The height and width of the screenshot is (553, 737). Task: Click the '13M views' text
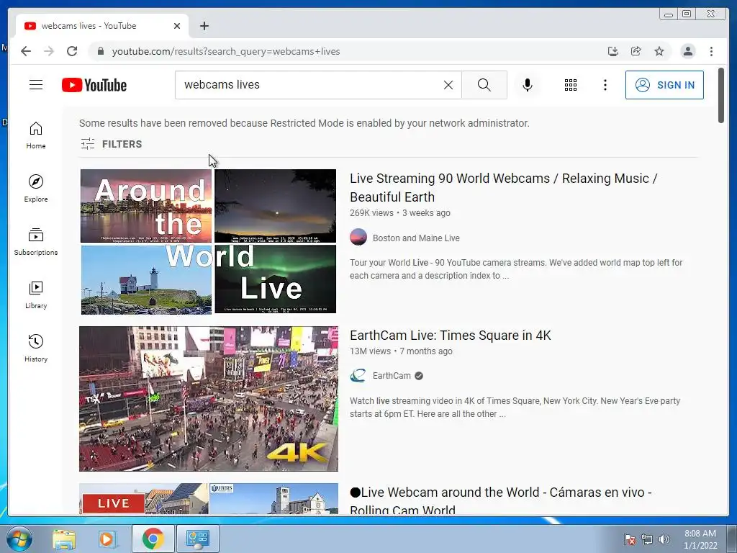pos(370,351)
